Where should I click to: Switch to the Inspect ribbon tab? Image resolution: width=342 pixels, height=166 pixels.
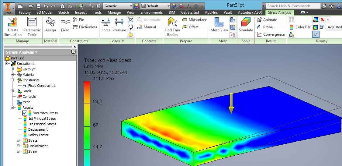(x=81, y=12)
